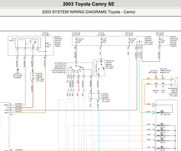
Task: Click the AUTO A/C (TMMK MADE)/MANUAL A/C label
Action: [x=165, y=71]
